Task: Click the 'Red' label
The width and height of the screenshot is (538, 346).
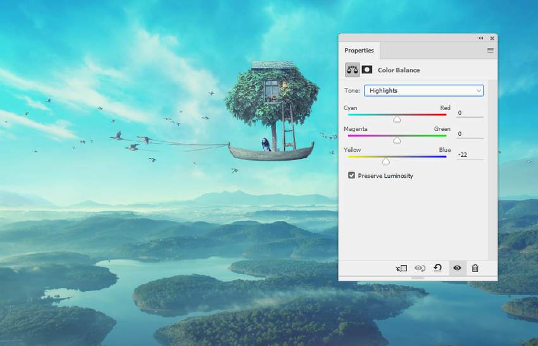Action: pos(445,108)
